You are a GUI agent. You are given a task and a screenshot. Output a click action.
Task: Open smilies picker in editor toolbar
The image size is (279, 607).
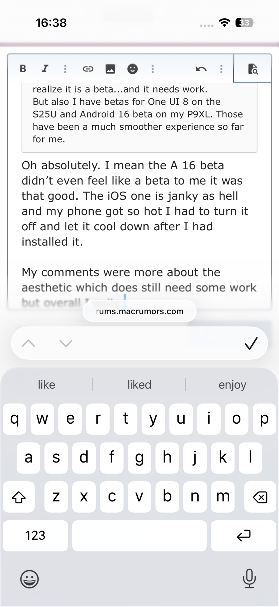pyautogui.click(x=132, y=69)
